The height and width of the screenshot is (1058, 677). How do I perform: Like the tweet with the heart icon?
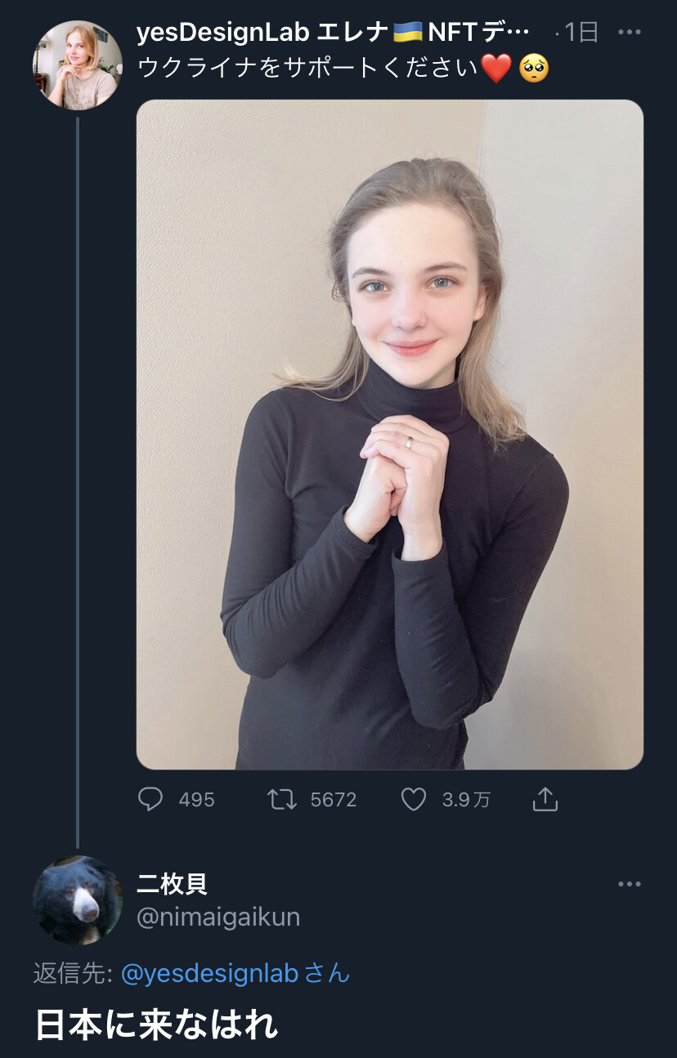coord(414,799)
